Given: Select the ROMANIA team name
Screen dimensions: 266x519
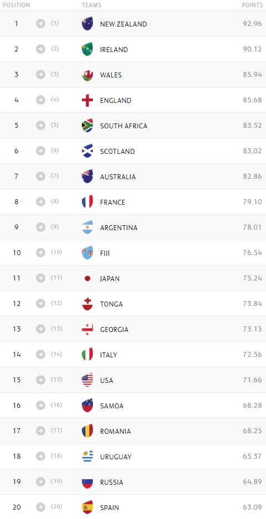Looking at the screenshot, I should coord(116,431).
